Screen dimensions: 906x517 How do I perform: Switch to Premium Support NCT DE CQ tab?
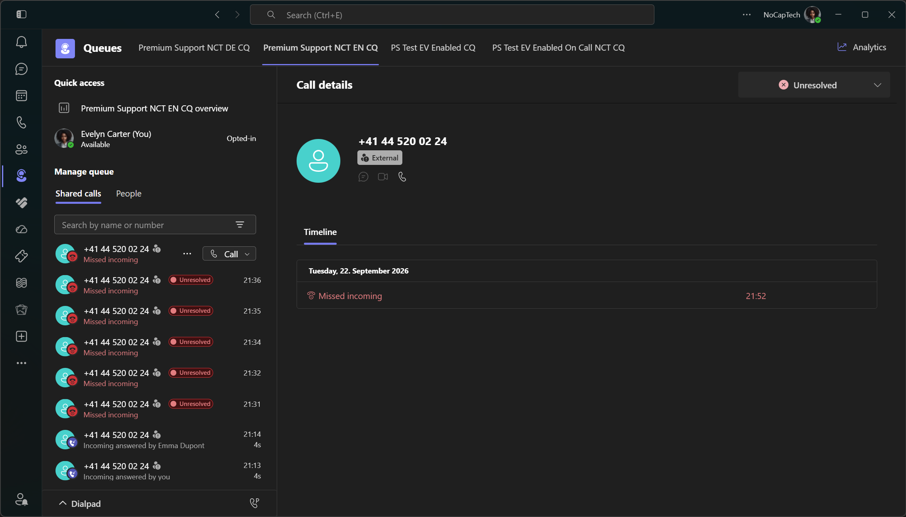(194, 48)
